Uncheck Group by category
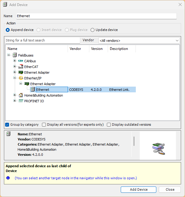 [x=7, y=125]
